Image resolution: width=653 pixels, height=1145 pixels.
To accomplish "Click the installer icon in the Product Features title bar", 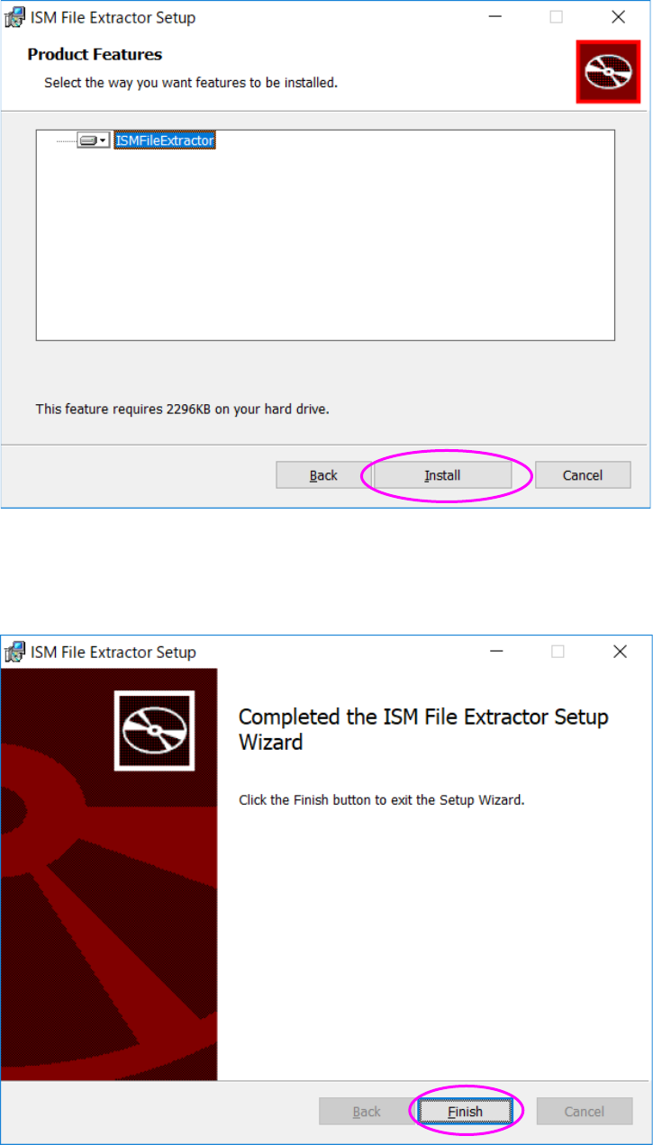I will pyautogui.click(x=15, y=17).
